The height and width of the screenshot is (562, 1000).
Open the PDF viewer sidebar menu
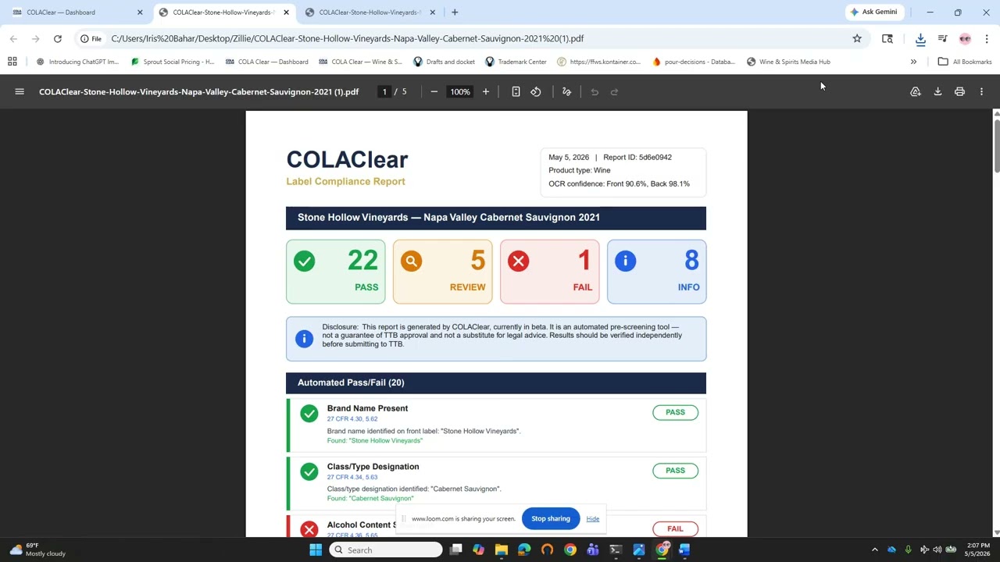[20, 92]
